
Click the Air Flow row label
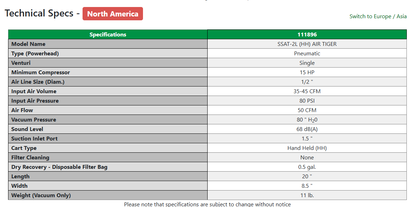coord(108,110)
